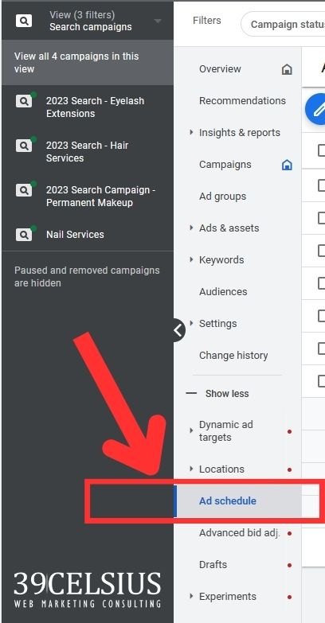
Task: Open 2023 Search - Hair Services campaign
Action: tap(87, 152)
